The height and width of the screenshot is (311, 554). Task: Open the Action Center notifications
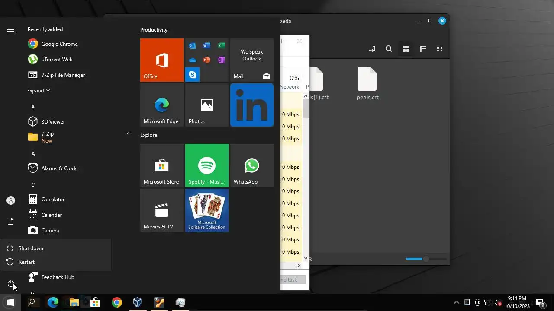tap(540, 302)
